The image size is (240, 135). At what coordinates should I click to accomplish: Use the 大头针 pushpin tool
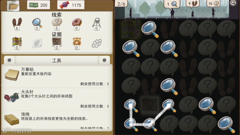coord(57,99)
